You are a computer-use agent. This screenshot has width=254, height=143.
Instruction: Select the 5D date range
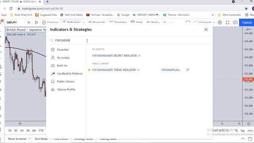coord(16,130)
